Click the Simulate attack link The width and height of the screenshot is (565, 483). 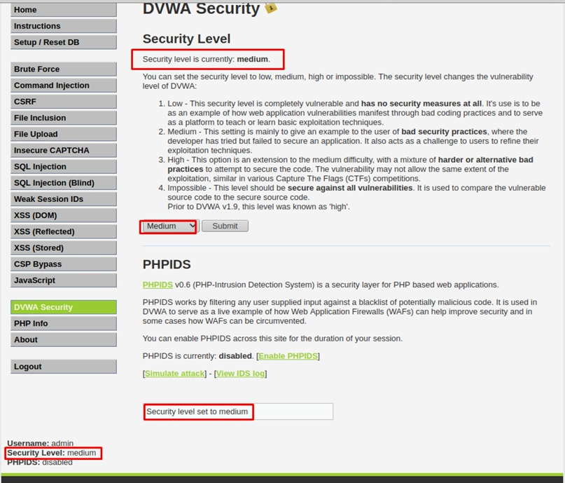pos(174,374)
